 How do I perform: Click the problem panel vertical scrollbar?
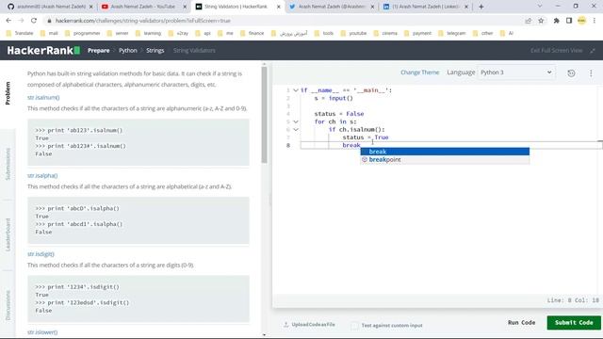(x=264, y=115)
